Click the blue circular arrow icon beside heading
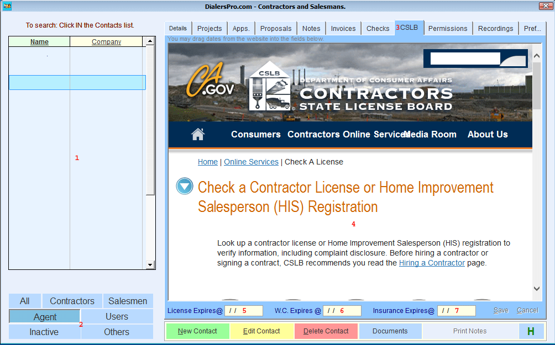 pos(185,186)
